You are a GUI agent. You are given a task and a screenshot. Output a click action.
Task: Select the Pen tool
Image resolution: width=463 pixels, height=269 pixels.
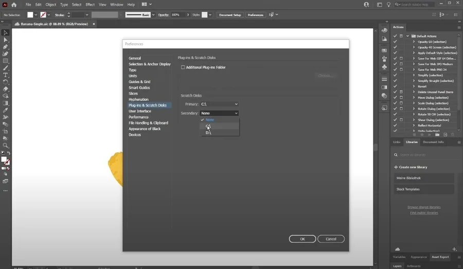[x=5, y=47]
